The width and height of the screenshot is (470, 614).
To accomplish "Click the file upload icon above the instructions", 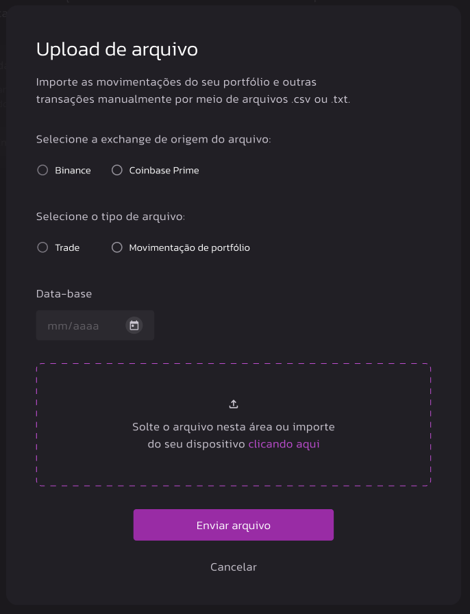I will click(233, 404).
